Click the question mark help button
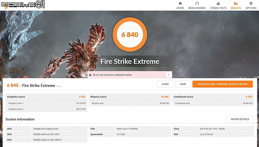 coord(168,75)
